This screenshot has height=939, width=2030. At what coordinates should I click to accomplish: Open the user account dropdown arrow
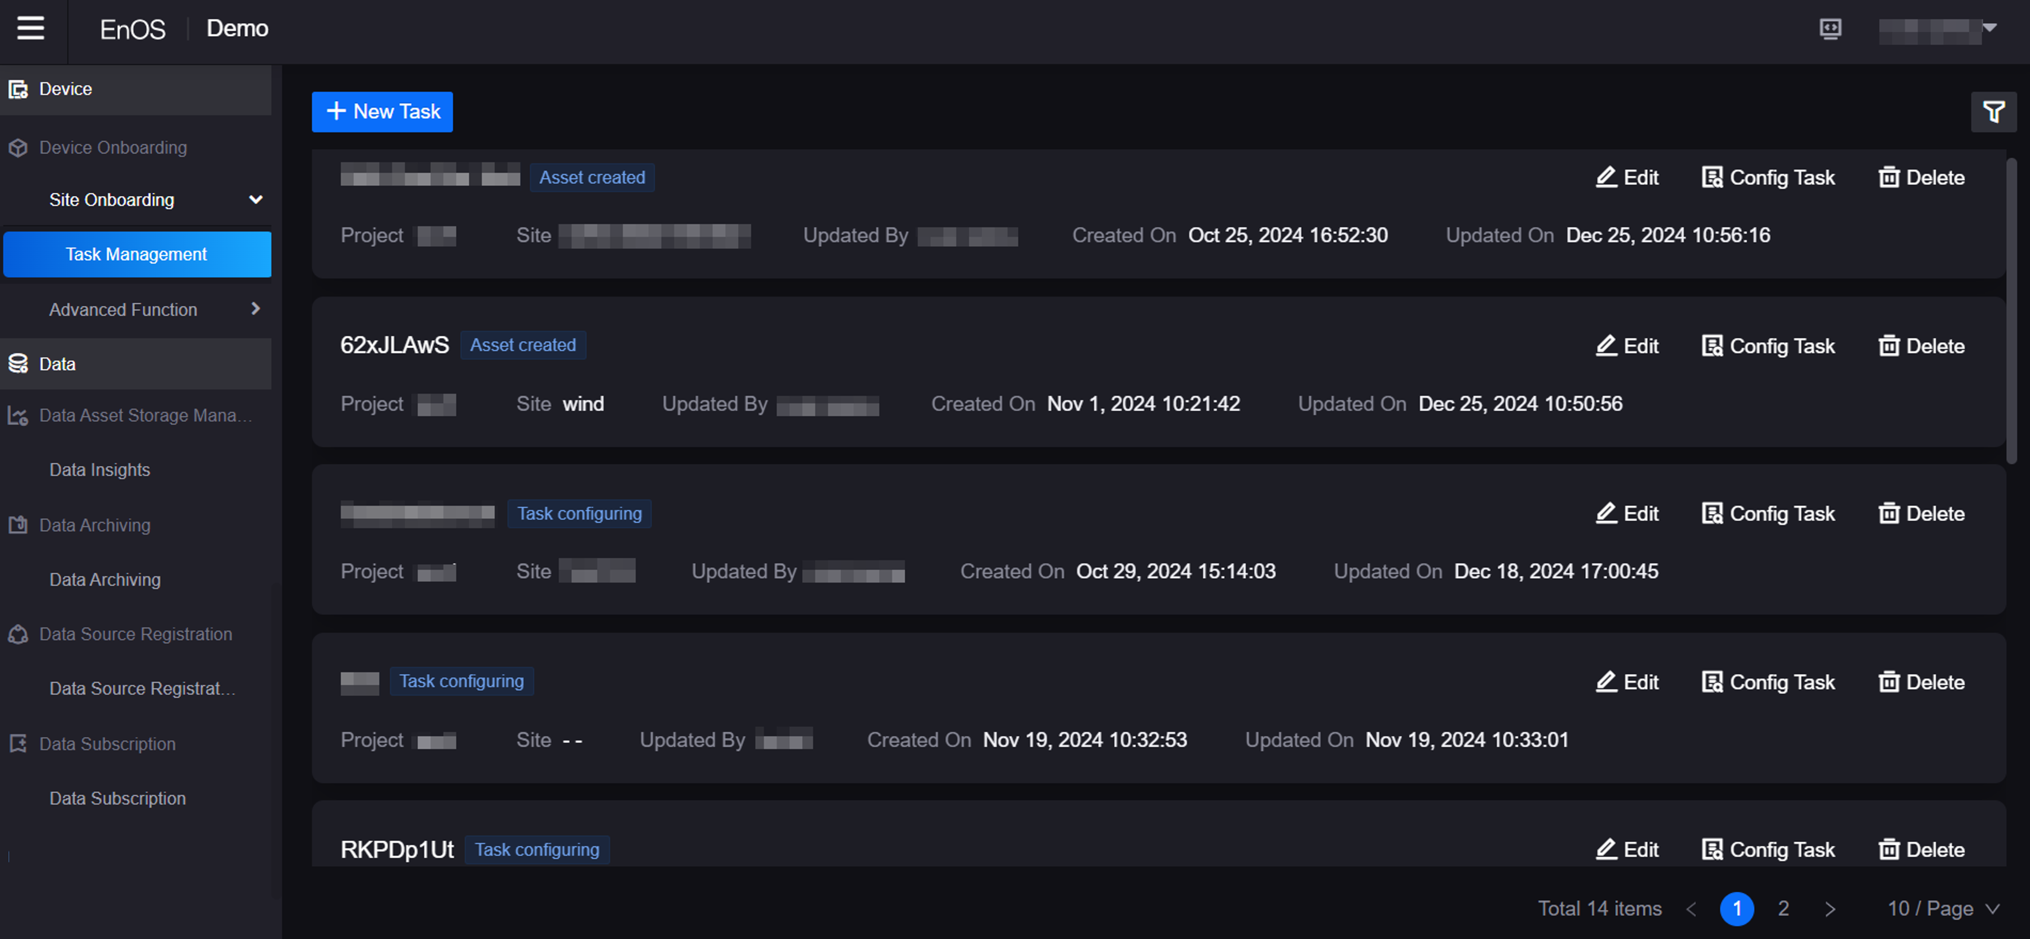click(x=1989, y=28)
